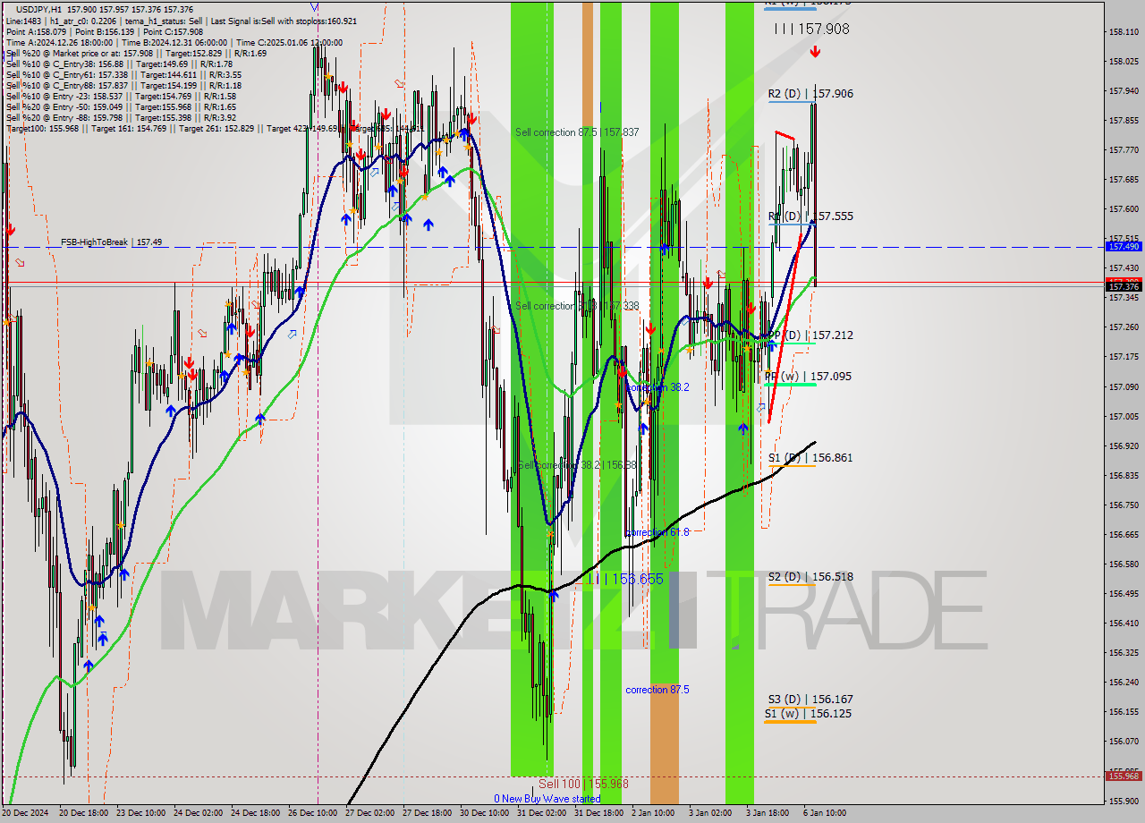Click the 'Sell correction 61.8 | 157.338' label
Image resolution: width=1145 pixels, height=823 pixels.
point(577,306)
